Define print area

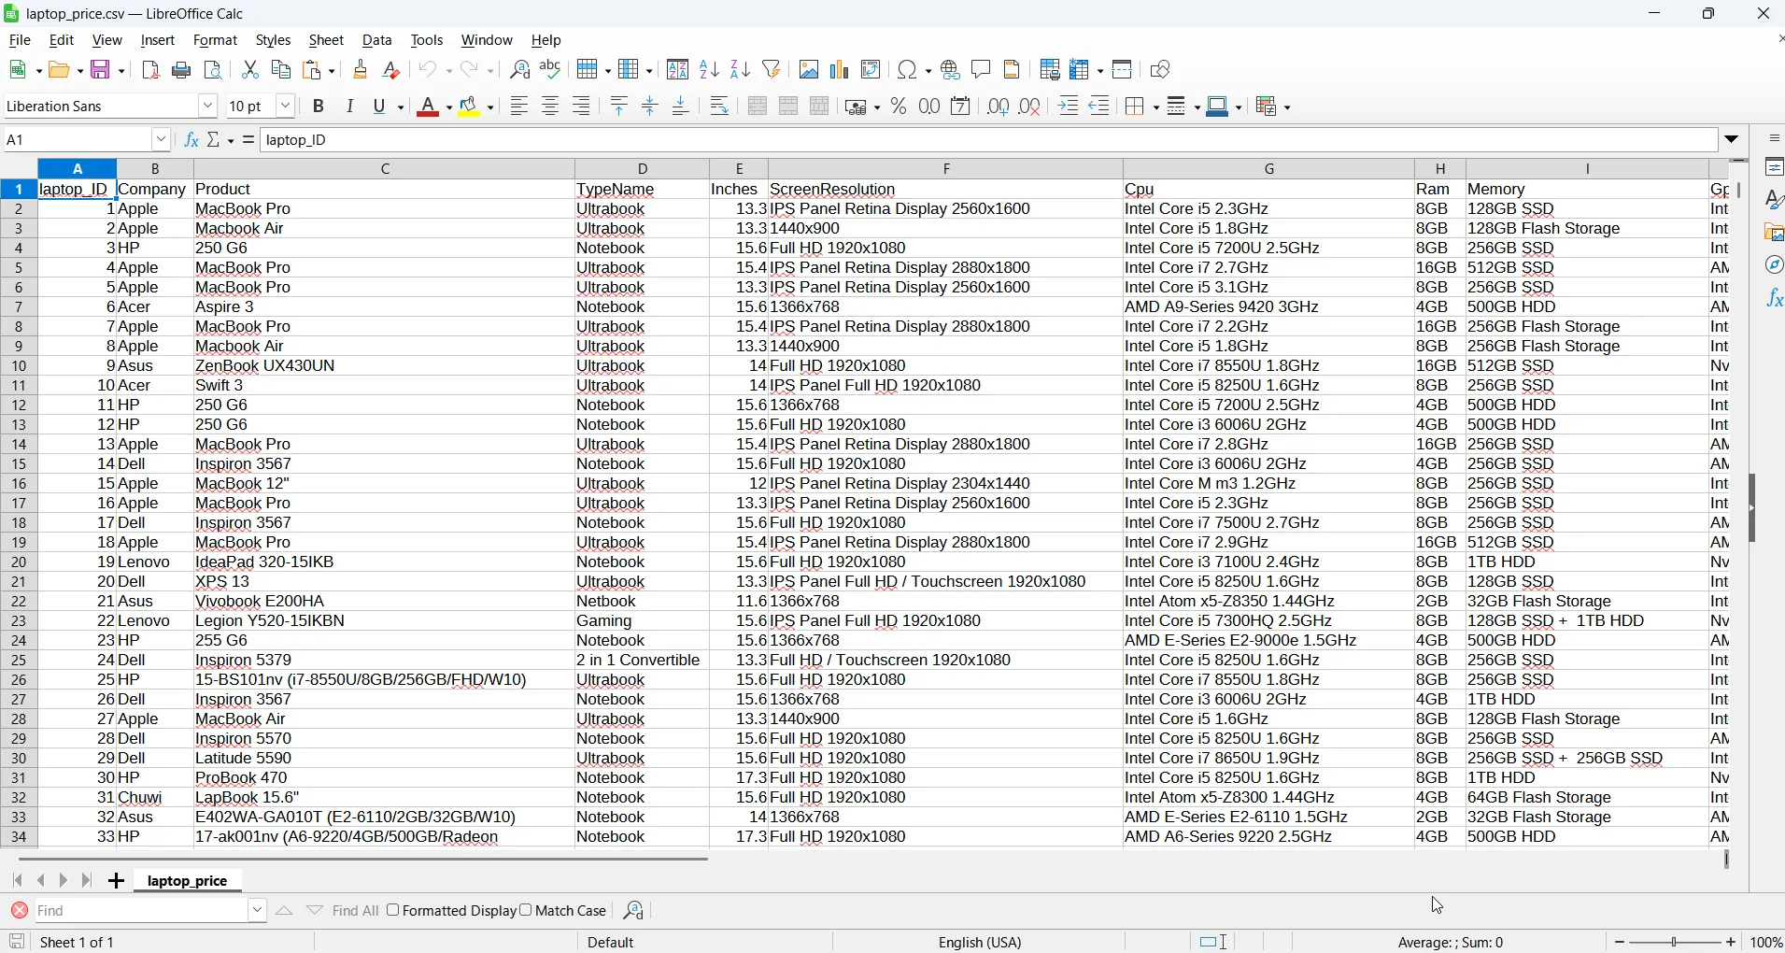coord(1052,70)
